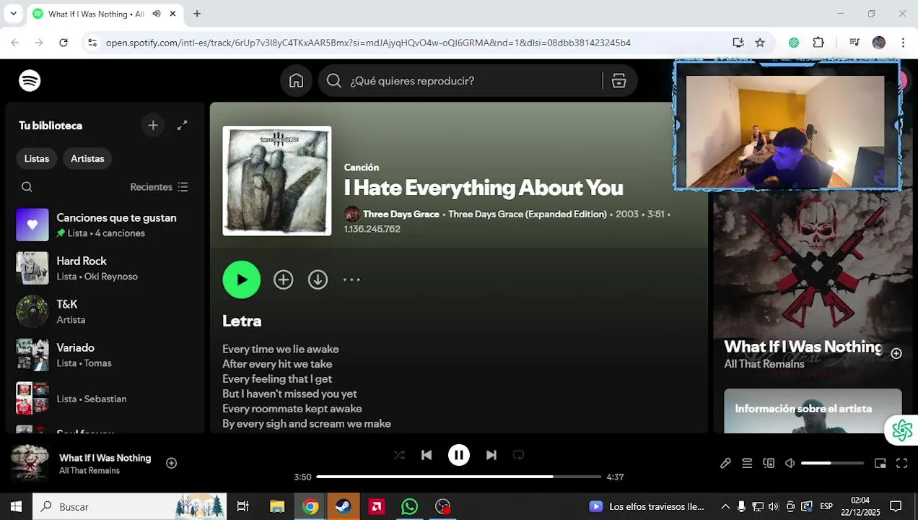Image resolution: width=918 pixels, height=520 pixels.
Task: Click the floating ChatGPT extension bubble
Action: (x=902, y=430)
